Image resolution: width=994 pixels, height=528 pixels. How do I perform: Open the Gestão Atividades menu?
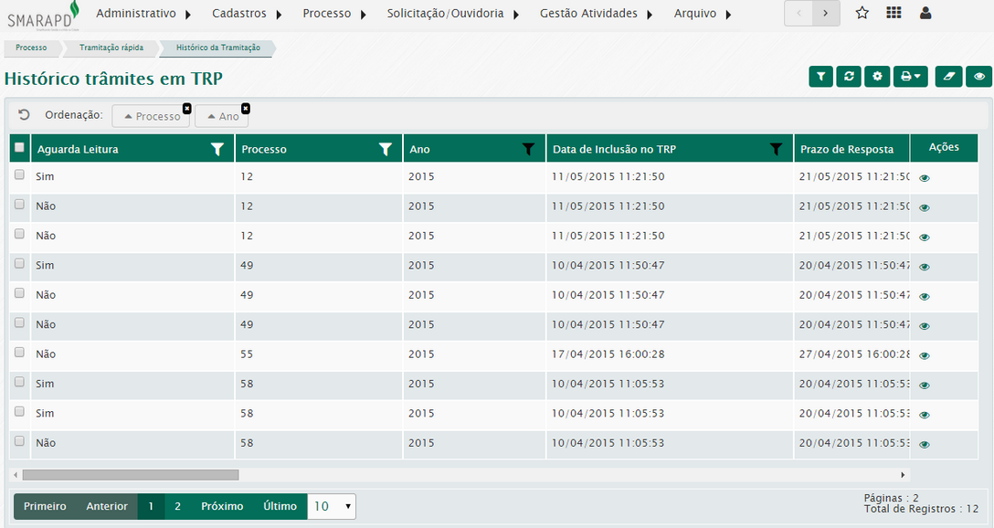(x=596, y=14)
